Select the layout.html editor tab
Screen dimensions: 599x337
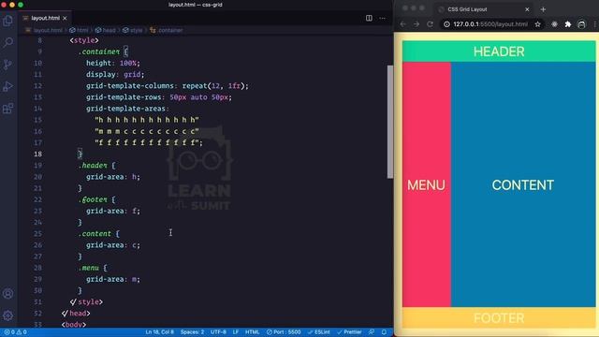click(45, 18)
